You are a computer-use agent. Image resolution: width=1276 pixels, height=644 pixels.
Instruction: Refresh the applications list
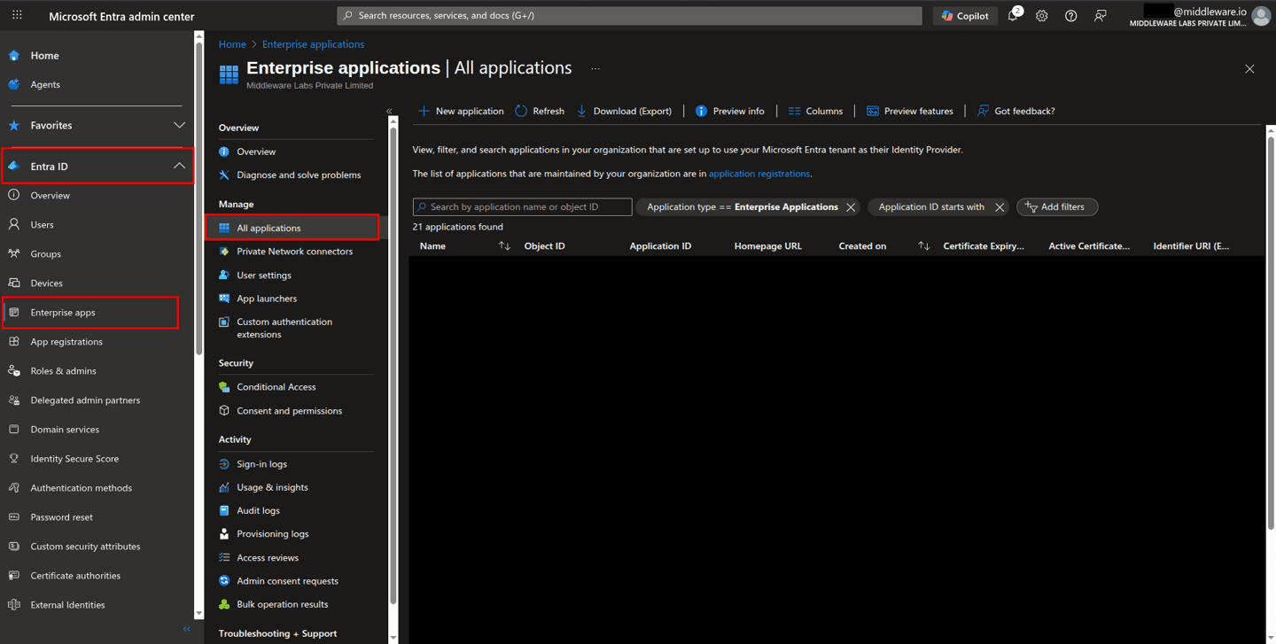pyautogui.click(x=539, y=111)
